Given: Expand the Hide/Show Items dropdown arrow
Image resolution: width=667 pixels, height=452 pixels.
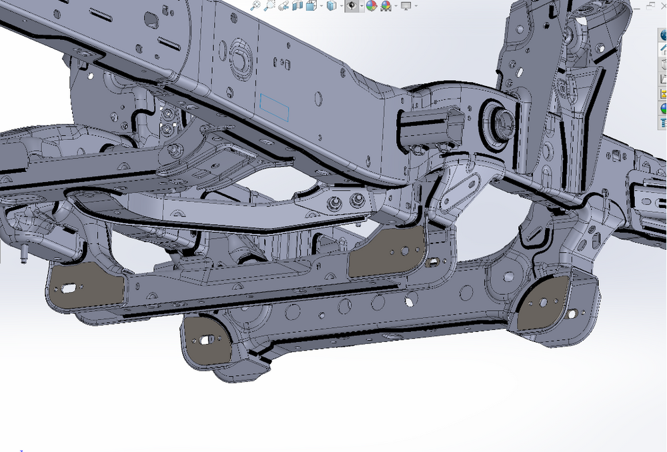Looking at the screenshot, I should pos(362,6).
